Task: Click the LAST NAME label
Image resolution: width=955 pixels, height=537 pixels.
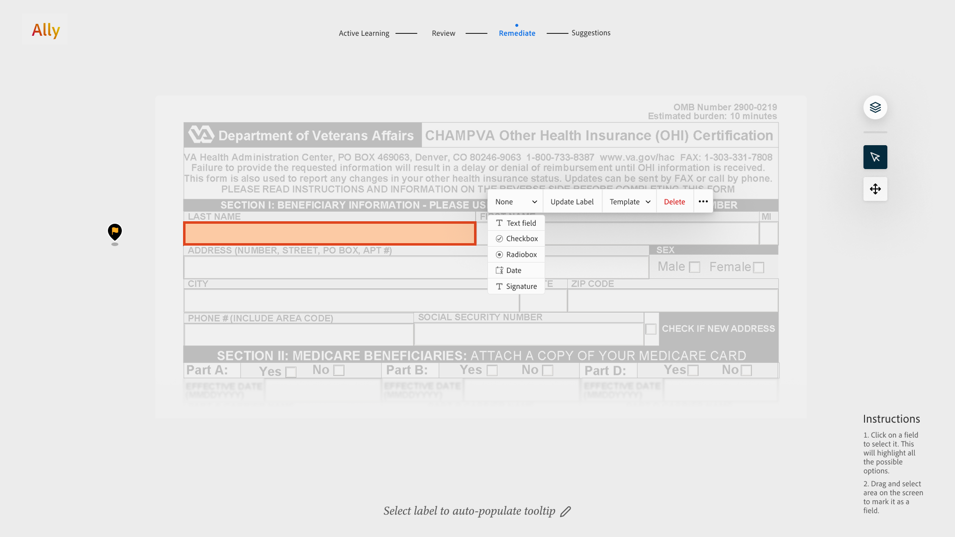Action: point(214,217)
